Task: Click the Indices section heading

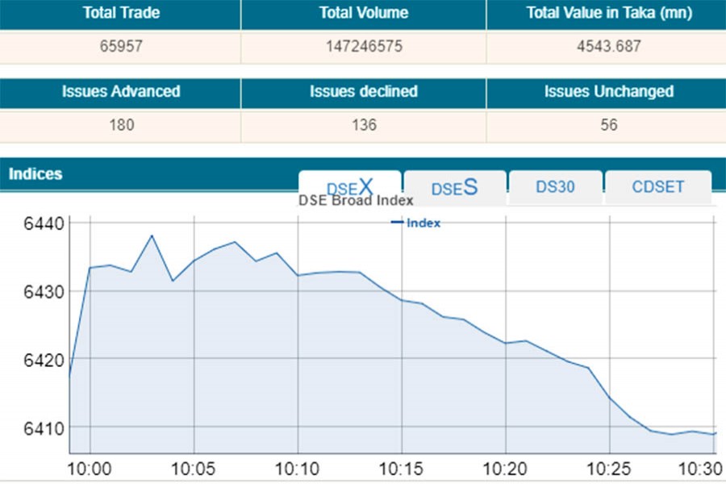Action: [x=35, y=173]
